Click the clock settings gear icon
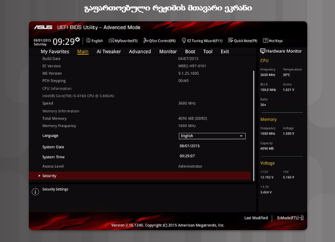This screenshot has height=242, width=335. (x=78, y=40)
